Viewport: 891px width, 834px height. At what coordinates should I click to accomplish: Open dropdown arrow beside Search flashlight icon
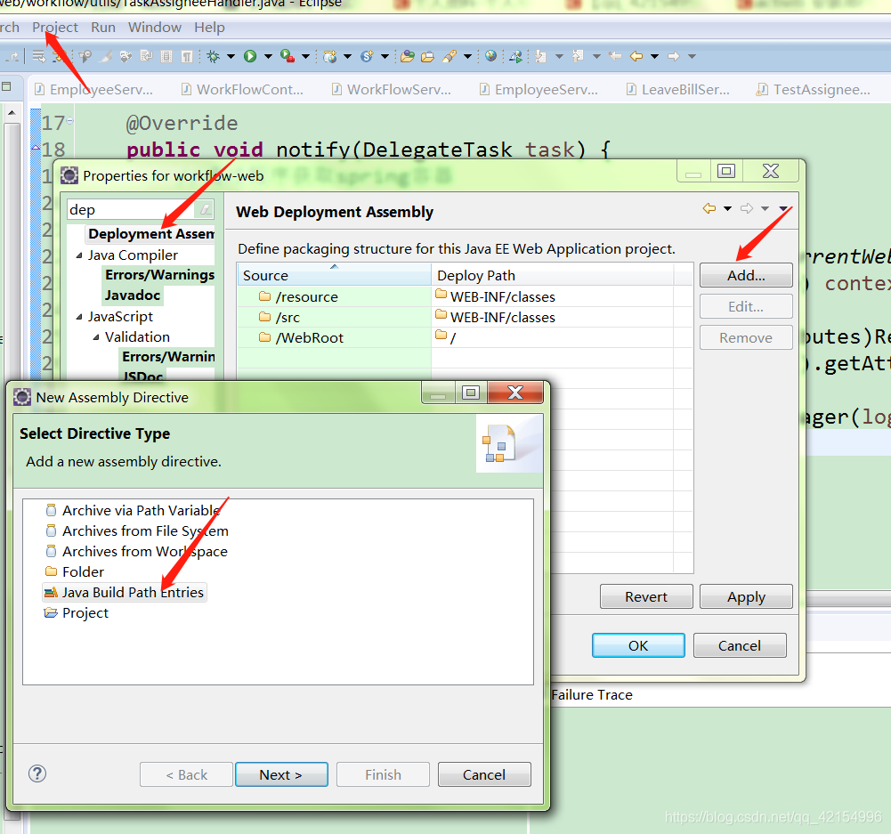[x=467, y=56]
